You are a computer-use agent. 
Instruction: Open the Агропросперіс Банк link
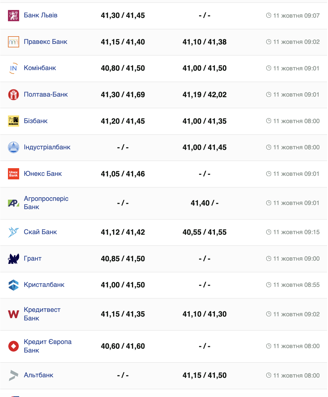(46, 203)
